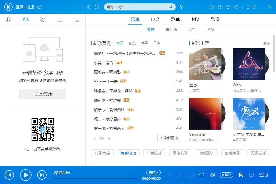
Task: Open the 无损音乐 category button
Action: tap(259, 153)
